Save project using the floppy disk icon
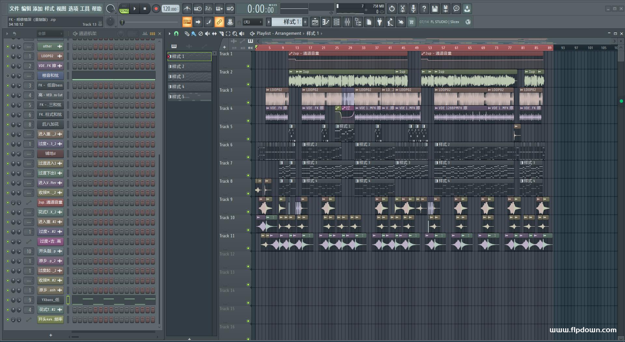Viewport: 625px width, 342px height. (x=435, y=9)
